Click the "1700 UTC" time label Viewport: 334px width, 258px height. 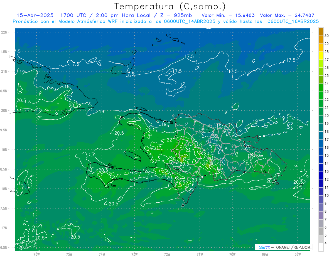pos(74,15)
